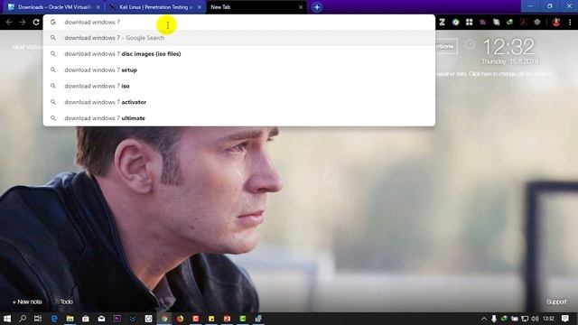Screen dimensions: 578x325
Task: Click the microphone tray icon
Action: 494,319
